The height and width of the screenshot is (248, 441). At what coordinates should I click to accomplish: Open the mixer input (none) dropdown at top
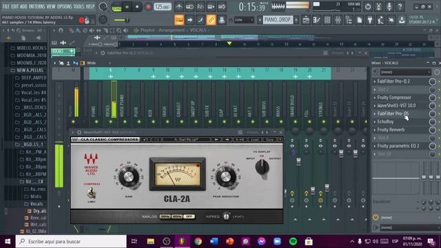405,72
